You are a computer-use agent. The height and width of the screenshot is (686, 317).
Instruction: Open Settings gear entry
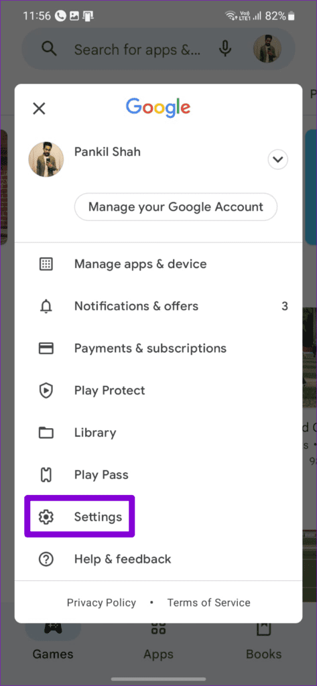[x=80, y=517]
